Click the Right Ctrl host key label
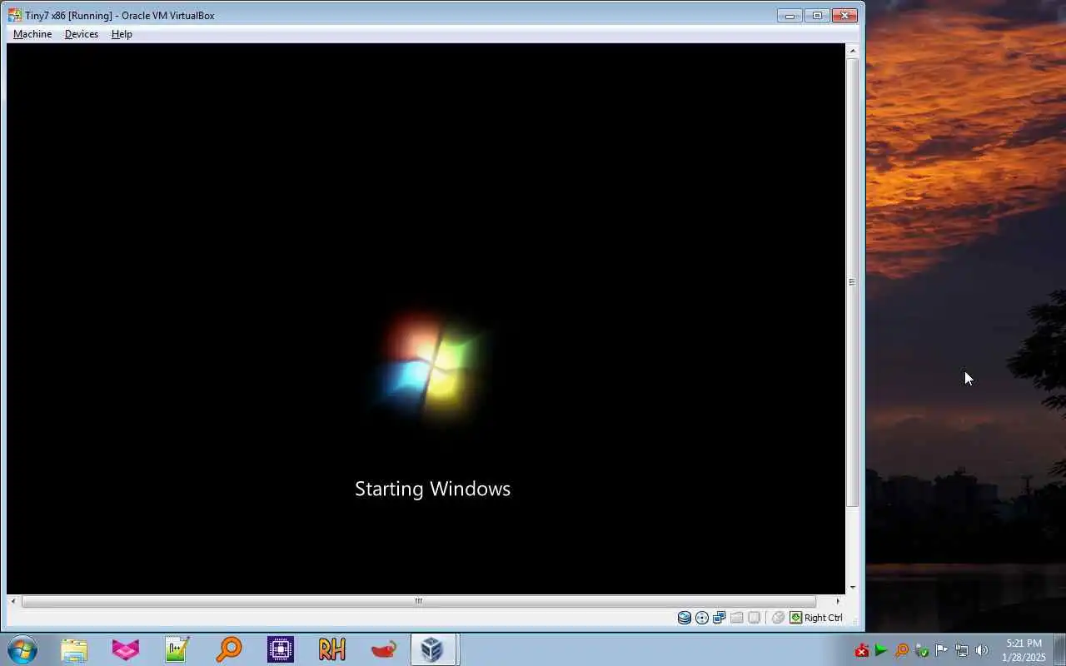The height and width of the screenshot is (666, 1066). click(824, 618)
